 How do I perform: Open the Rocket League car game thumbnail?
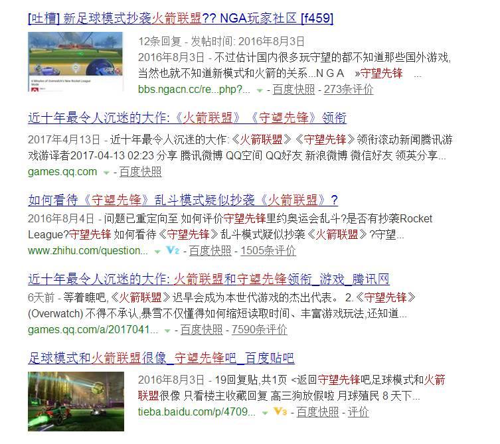coord(76,402)
